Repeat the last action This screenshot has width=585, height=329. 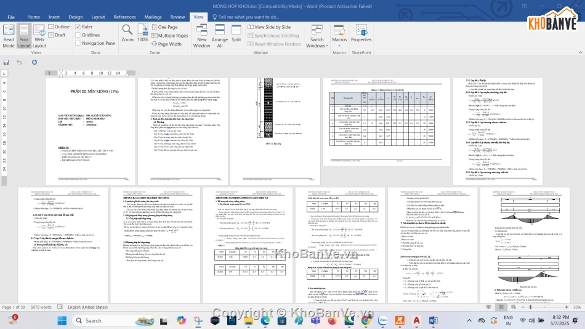pyautogui.click(x=34, y=62)
